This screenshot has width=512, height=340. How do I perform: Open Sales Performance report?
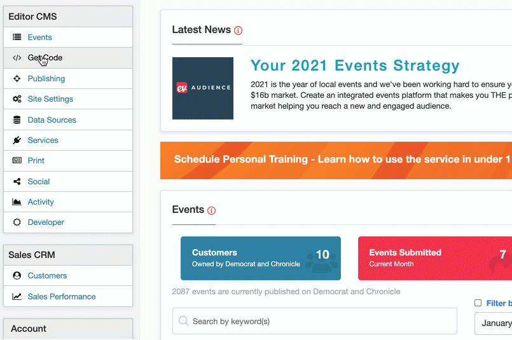point(68,297)
